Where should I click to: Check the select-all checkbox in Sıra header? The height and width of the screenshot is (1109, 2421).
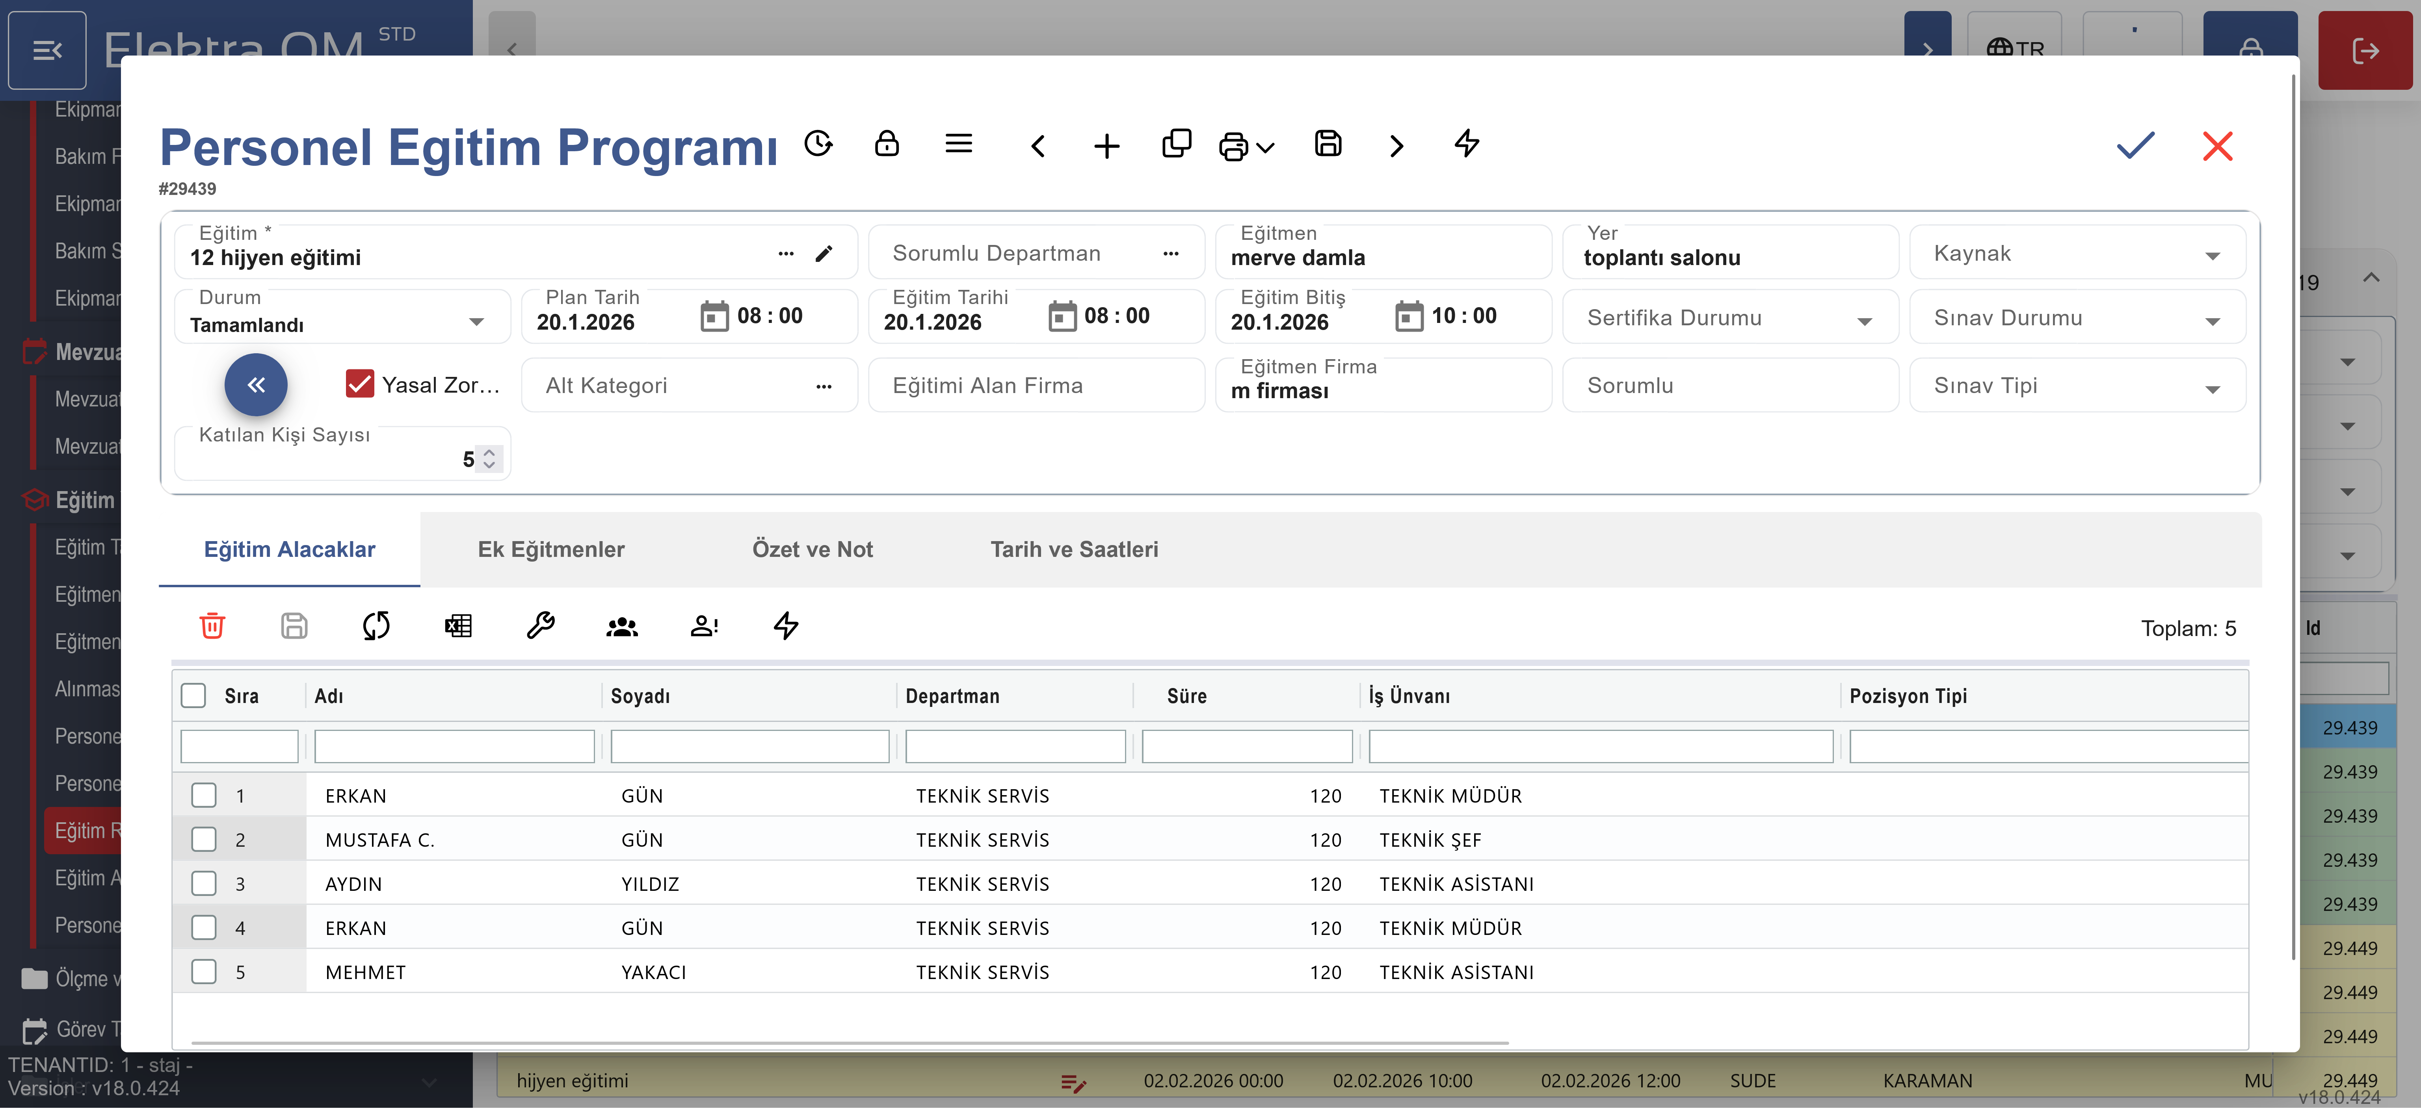pyautogui.click(x=193, y=696)
